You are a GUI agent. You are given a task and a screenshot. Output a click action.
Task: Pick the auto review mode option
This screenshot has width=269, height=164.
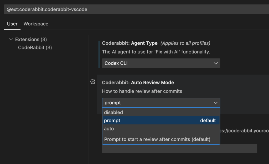tap(109, 129)
